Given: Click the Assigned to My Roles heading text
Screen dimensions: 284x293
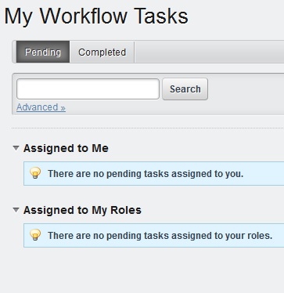Looking at the screenshot, I should tap(82, 210).
